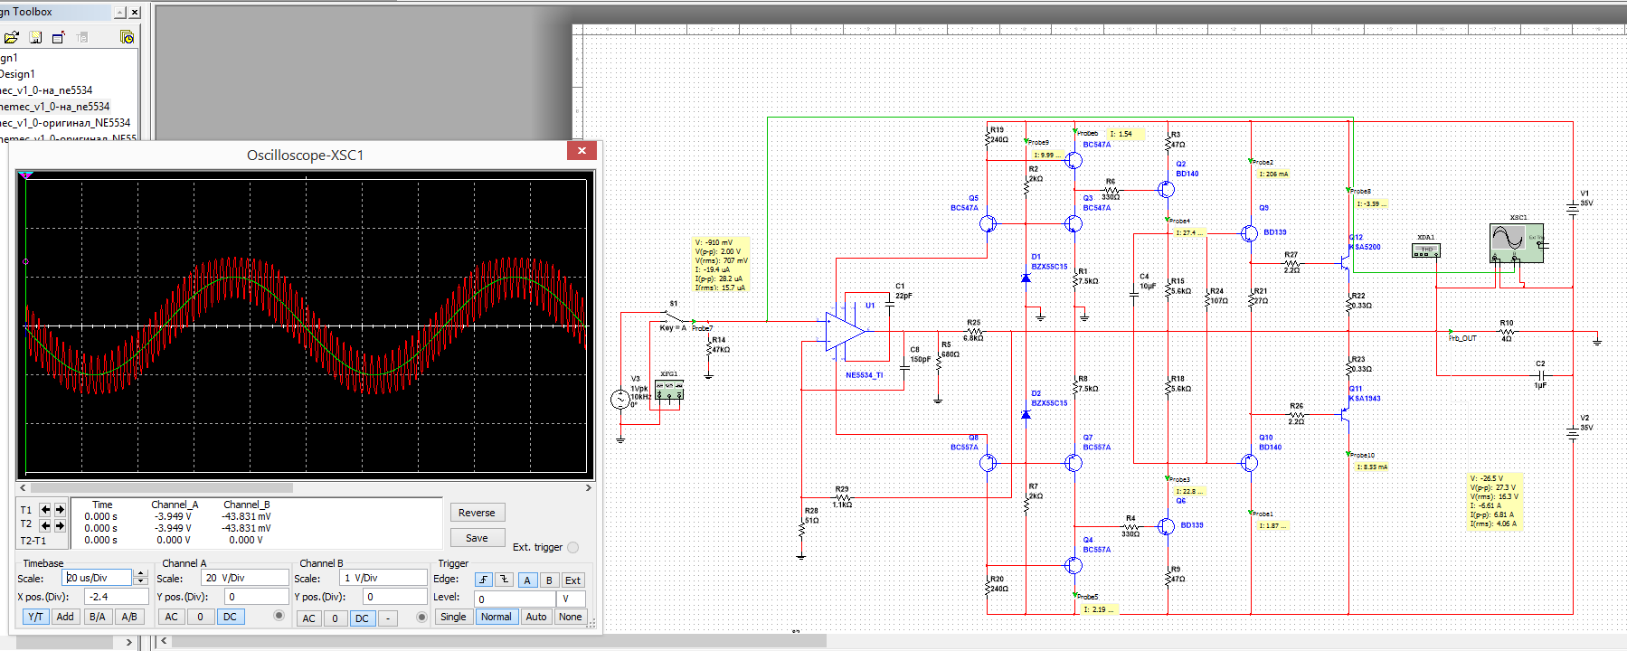Click the oscilloscope Save button
Viewport: 1627px width, 651px height.
click(477, 538)
